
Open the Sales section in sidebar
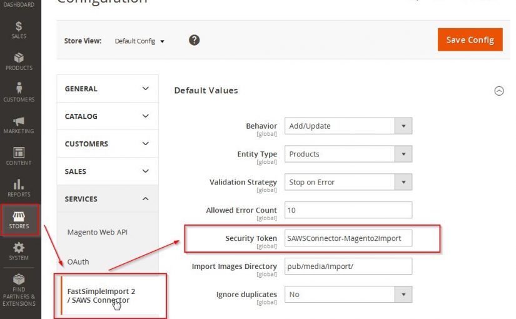pyautogui.click(x=19, y=30)
